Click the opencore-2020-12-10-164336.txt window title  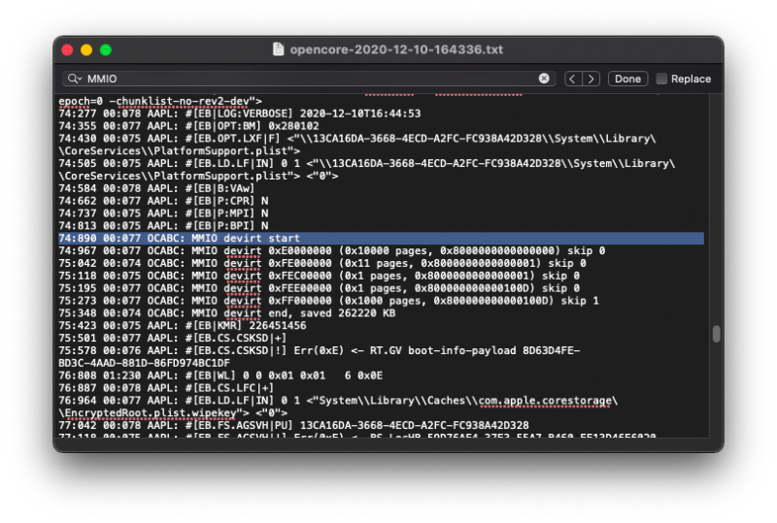(x=396, y=49)
